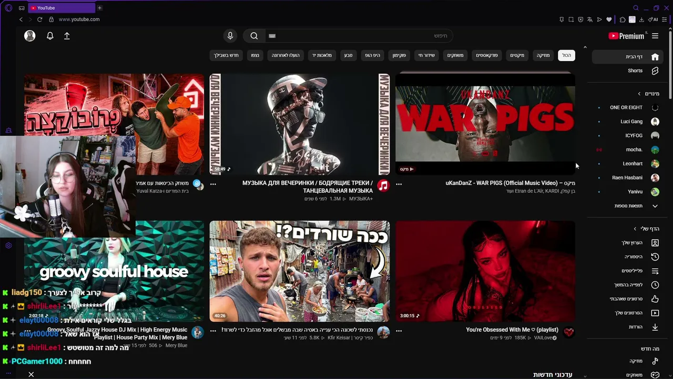Open YouTube notifications bell
The height and width of the screenshot is (379, 673).
click(x=50, y=36)
